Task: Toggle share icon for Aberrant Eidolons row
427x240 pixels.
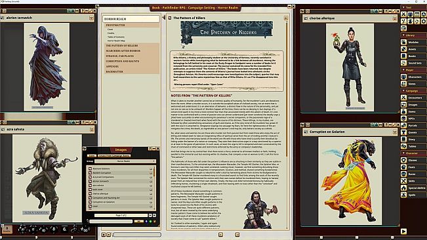Action: (x=151, y=169)
